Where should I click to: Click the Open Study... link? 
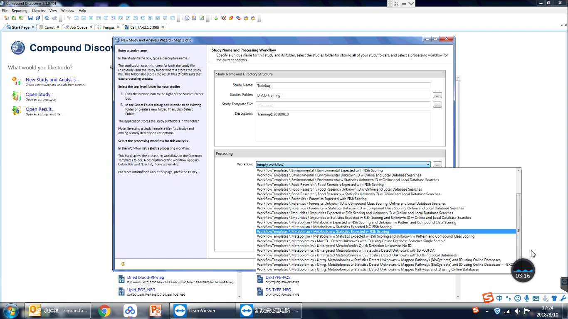click(40, 94)
